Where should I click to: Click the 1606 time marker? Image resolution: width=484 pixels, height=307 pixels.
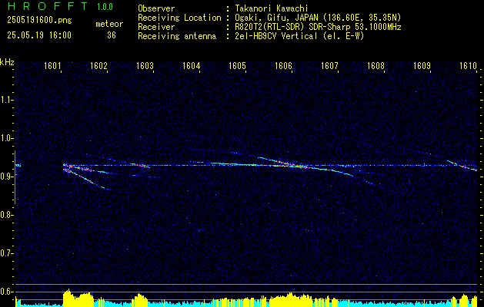point(283,65)
